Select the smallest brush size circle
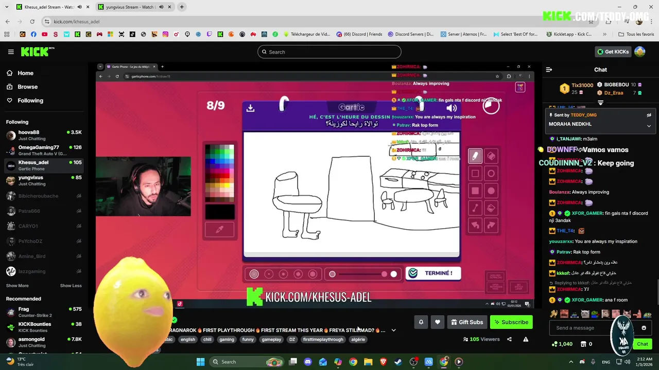The image size is (659, 370). [254, 274]
